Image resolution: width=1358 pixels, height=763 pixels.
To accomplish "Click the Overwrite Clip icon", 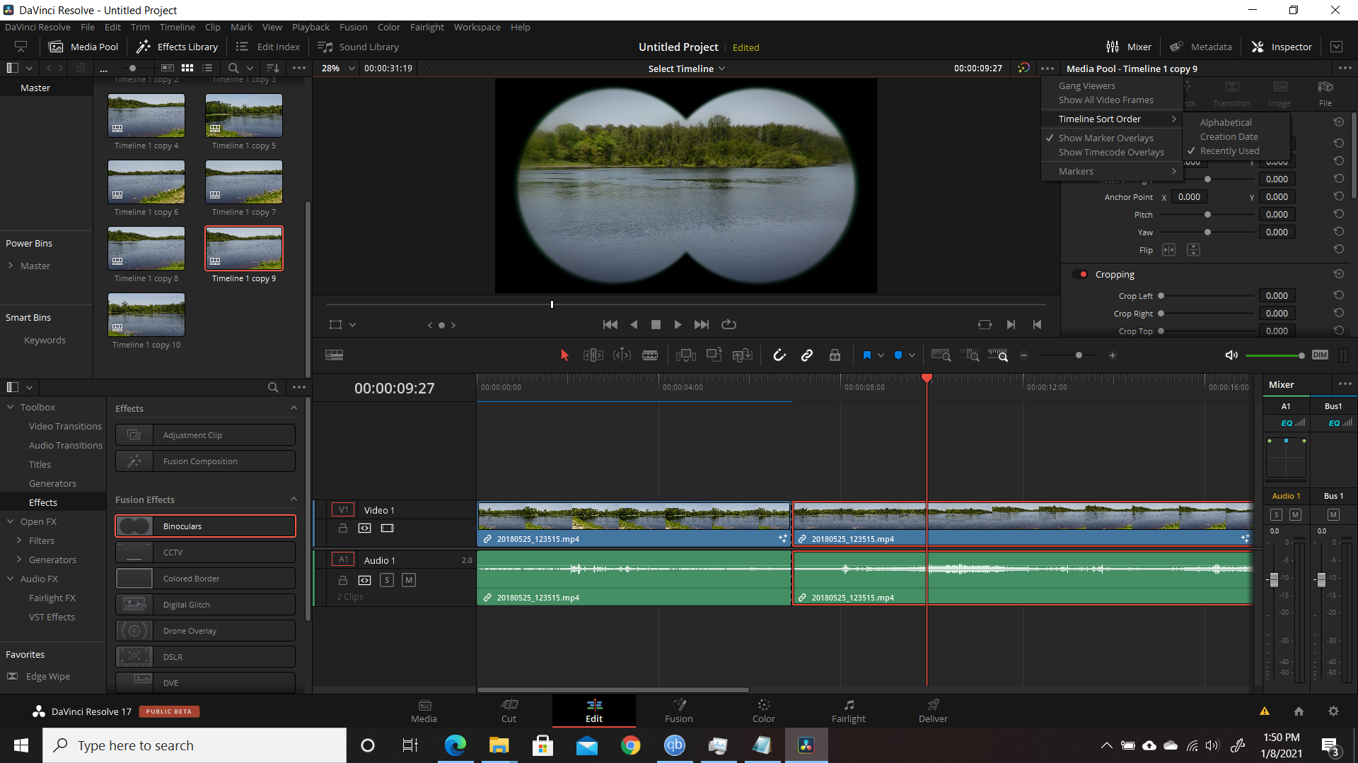I will tap(714, 355).
